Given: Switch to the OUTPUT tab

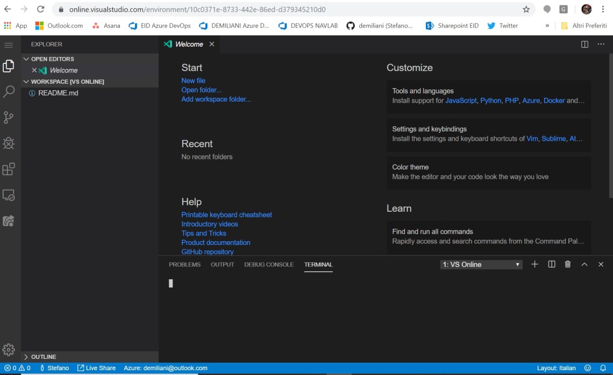Looking at the screenshot, I should pyautogui.click(x=222, y=264).
